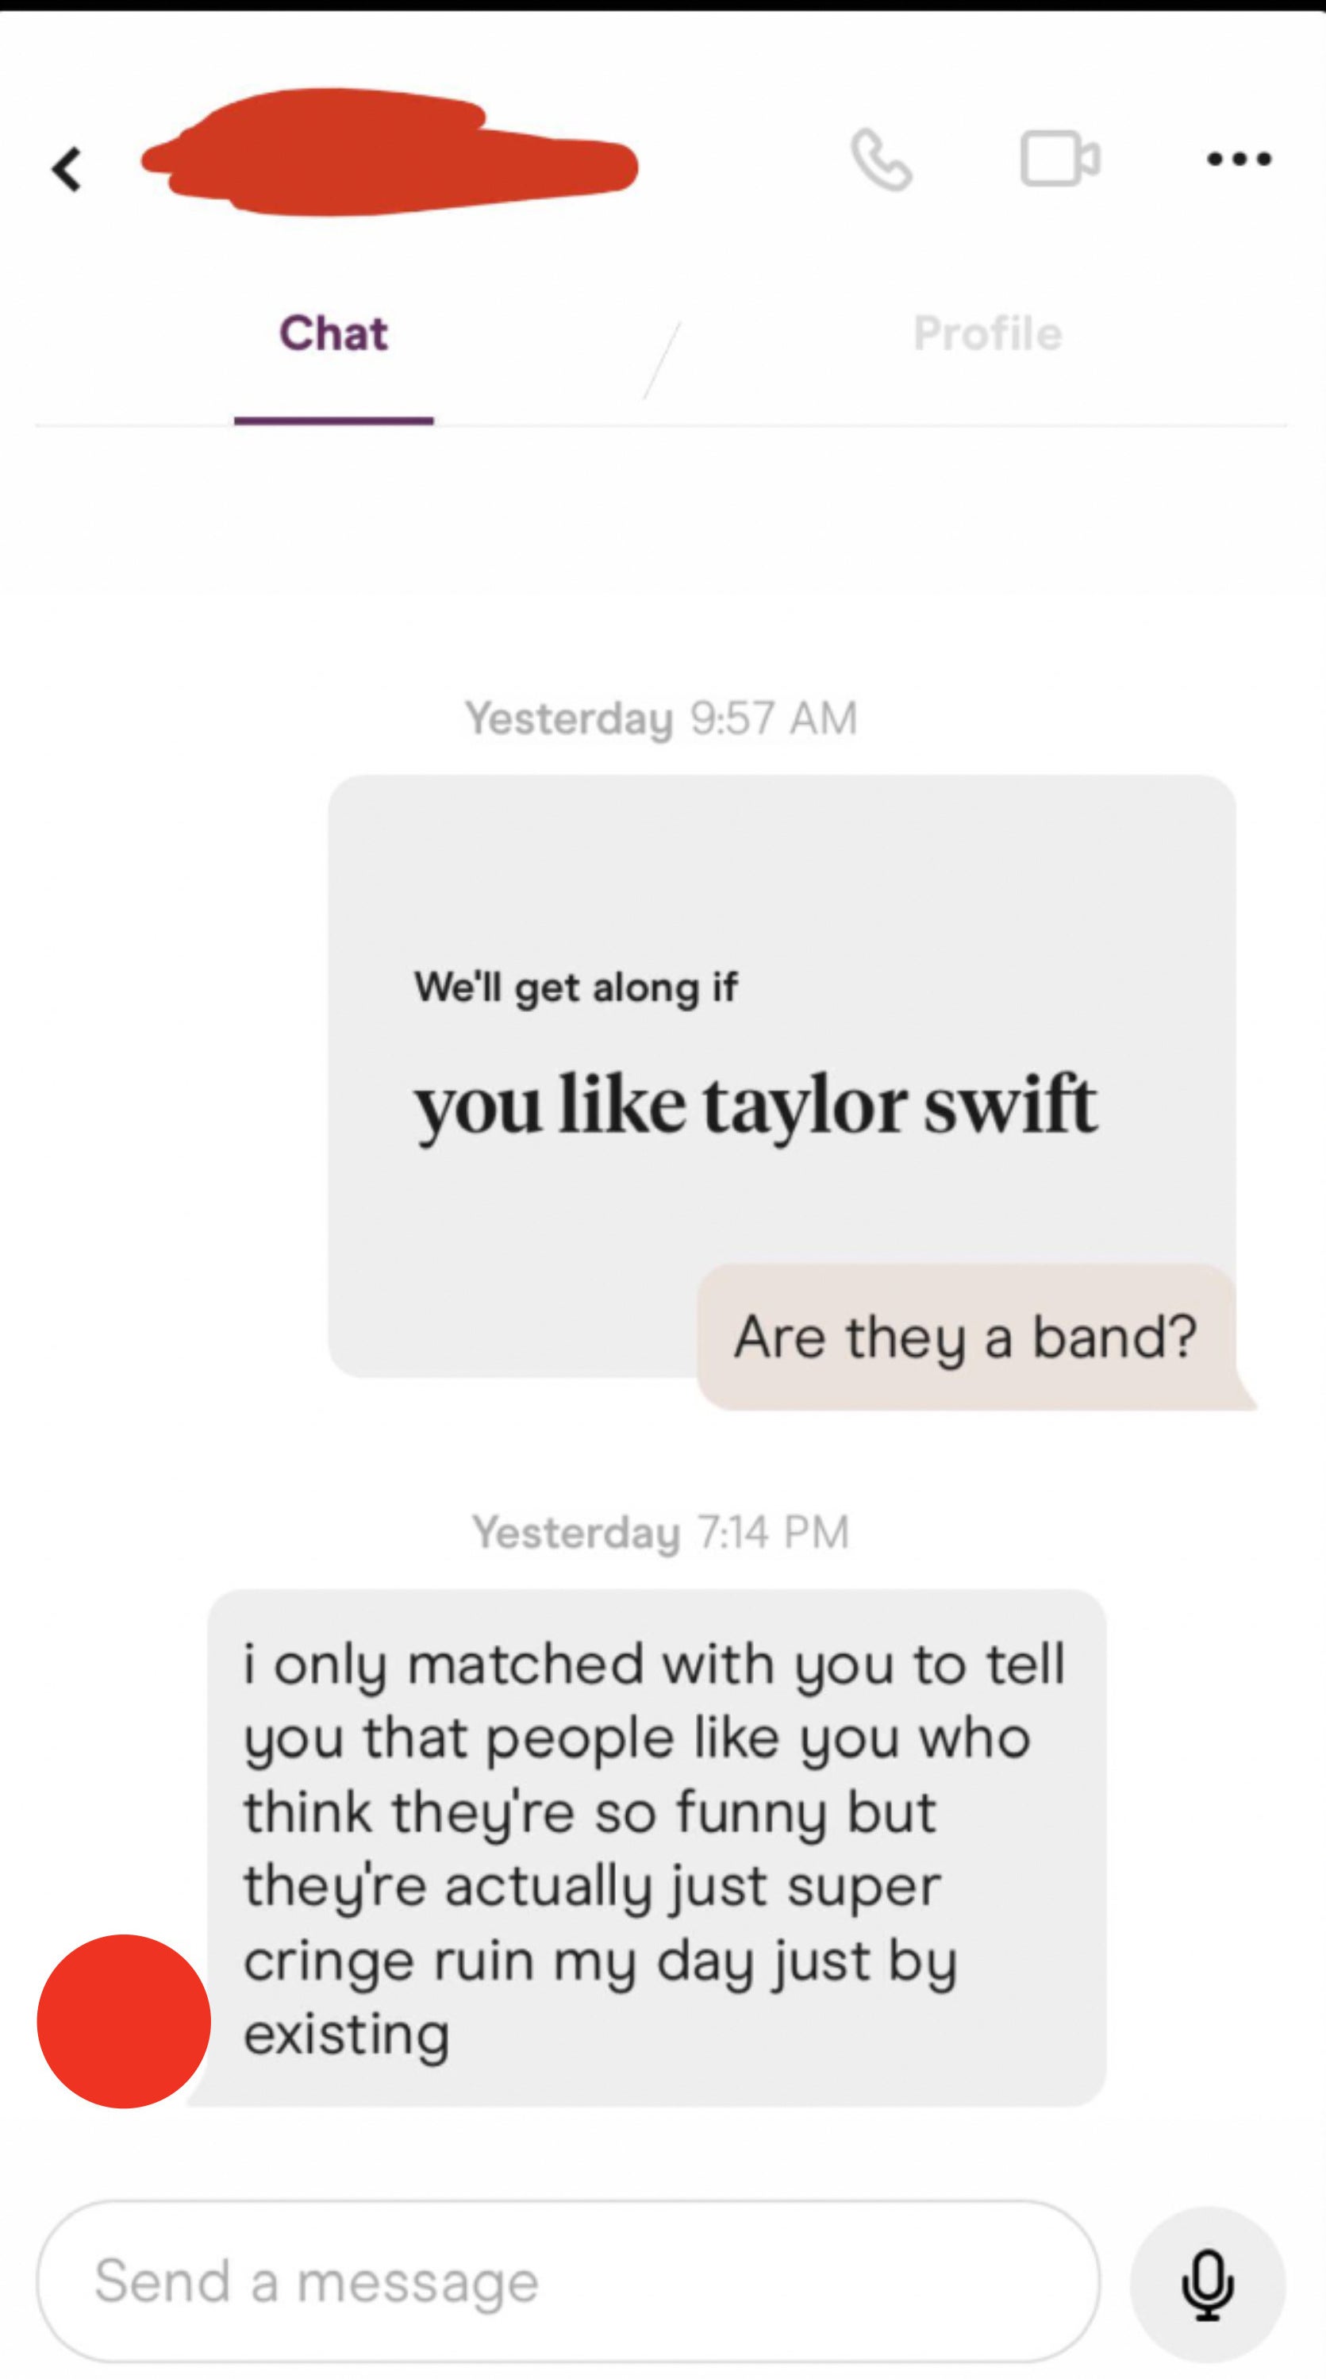Select the Chat tab
This screenshot has width=1326, height=2379.
(x=334, y=334)
